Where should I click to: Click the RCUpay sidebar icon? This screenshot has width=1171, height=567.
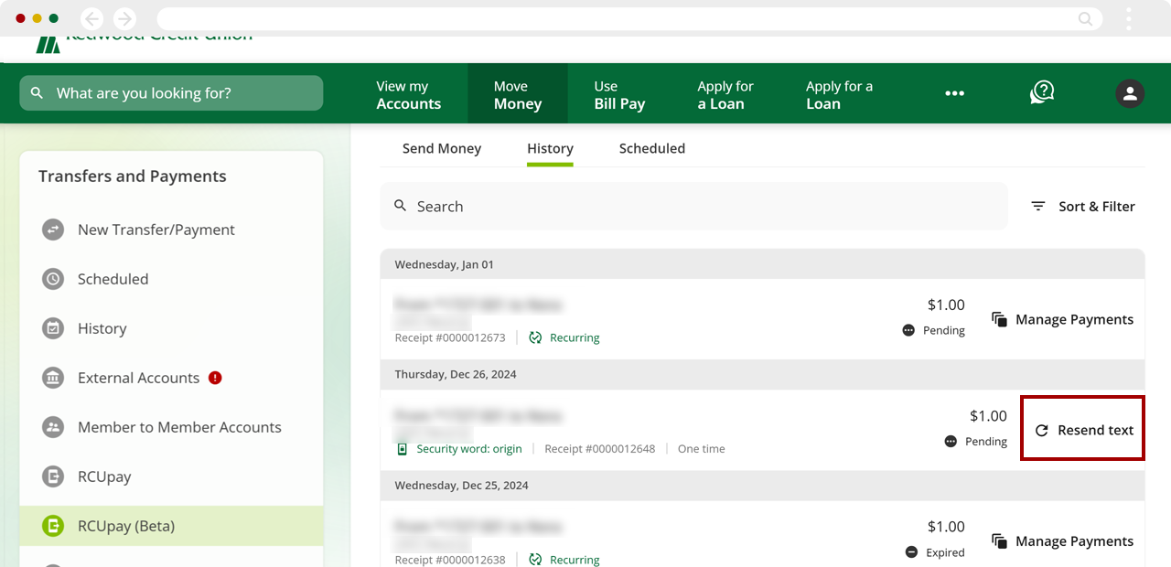53,476
